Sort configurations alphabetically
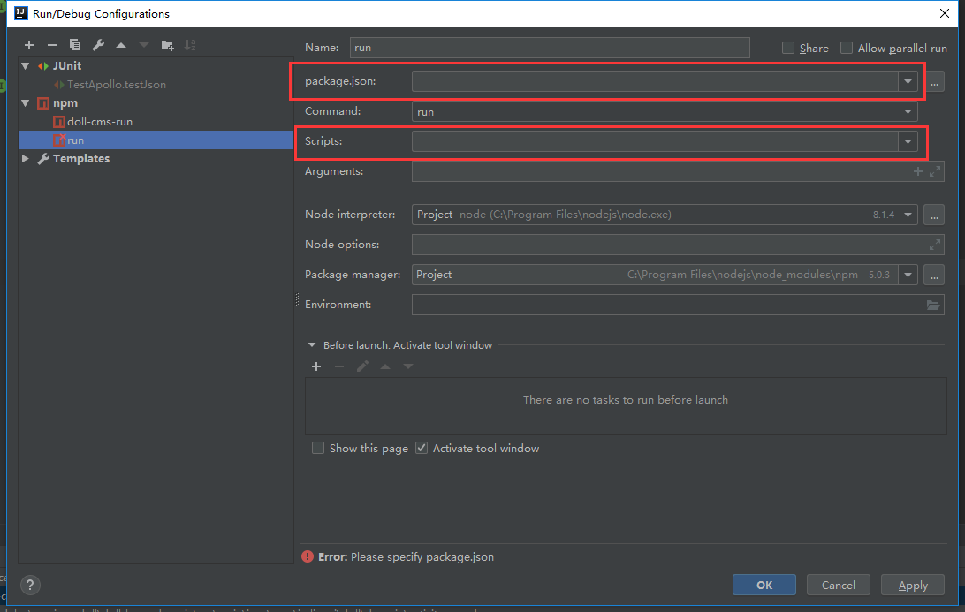The image size is (965, 612). pos(190,45)
